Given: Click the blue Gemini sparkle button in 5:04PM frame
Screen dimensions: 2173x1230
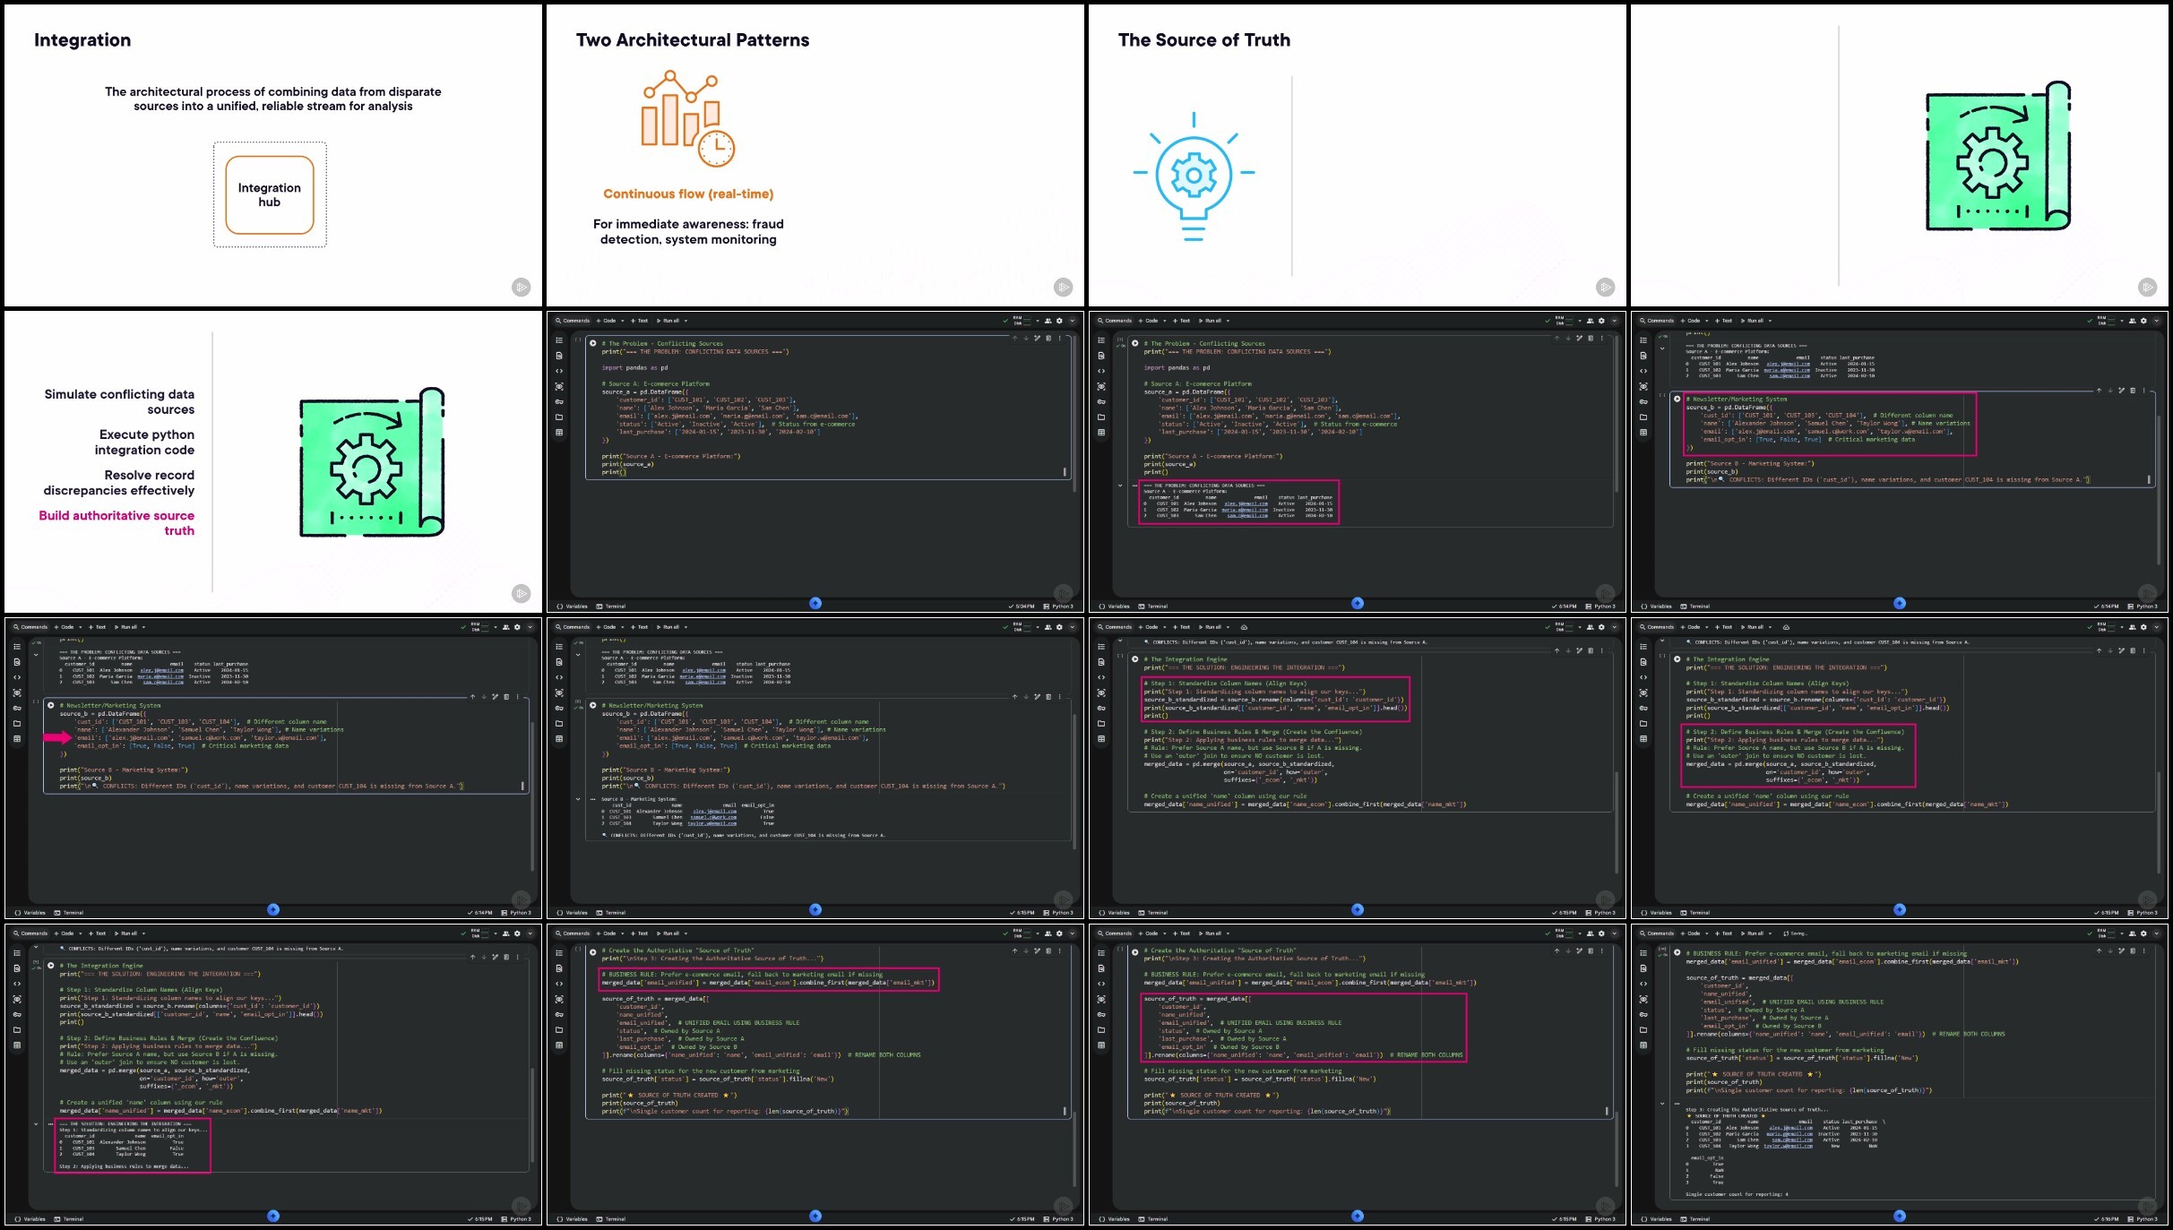Looking at the screenshot, I should (815, 604).
